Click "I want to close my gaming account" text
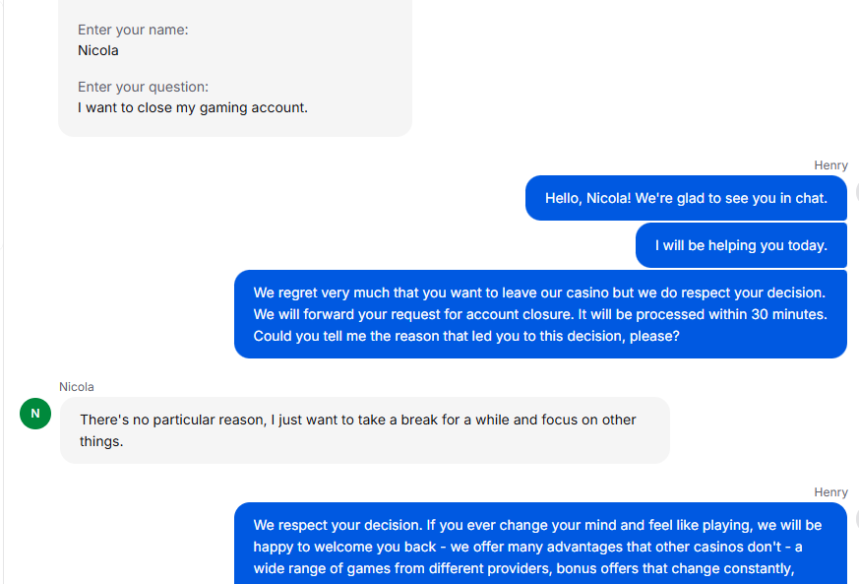Screen dimensions: 859x584 coord(193,107)
